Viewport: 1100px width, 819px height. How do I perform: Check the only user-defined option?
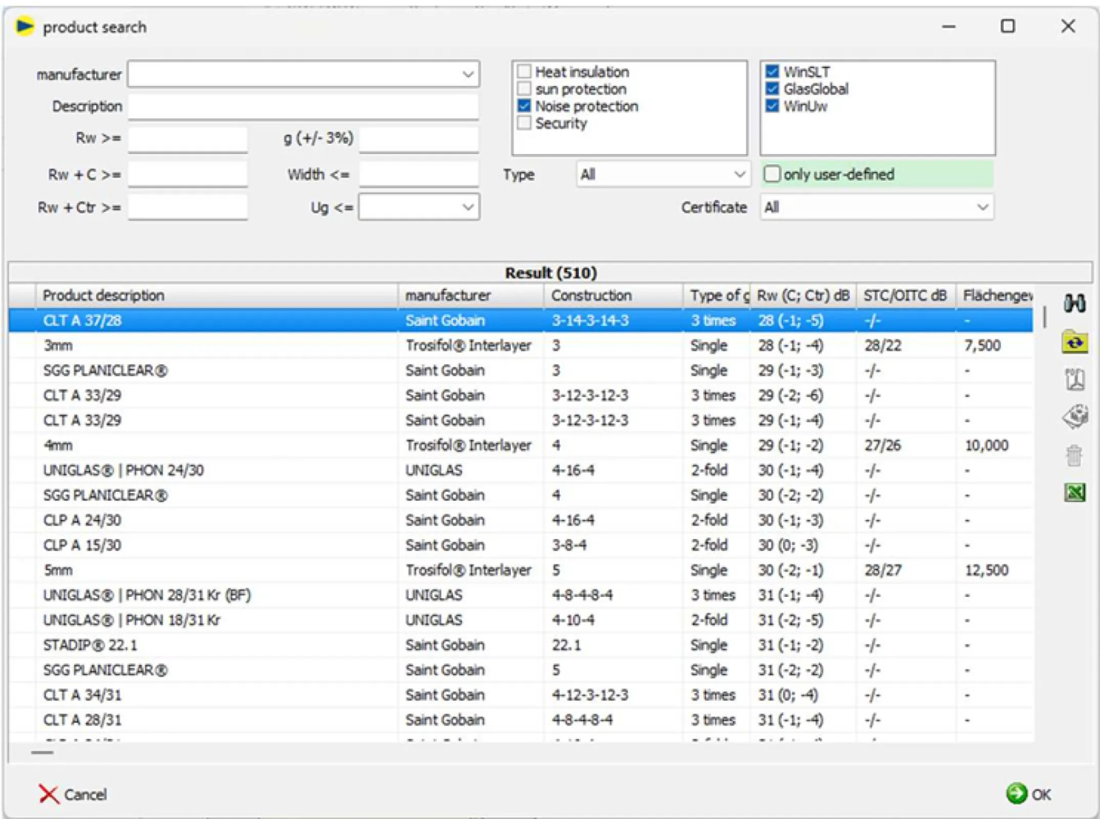tap(772, 175)
